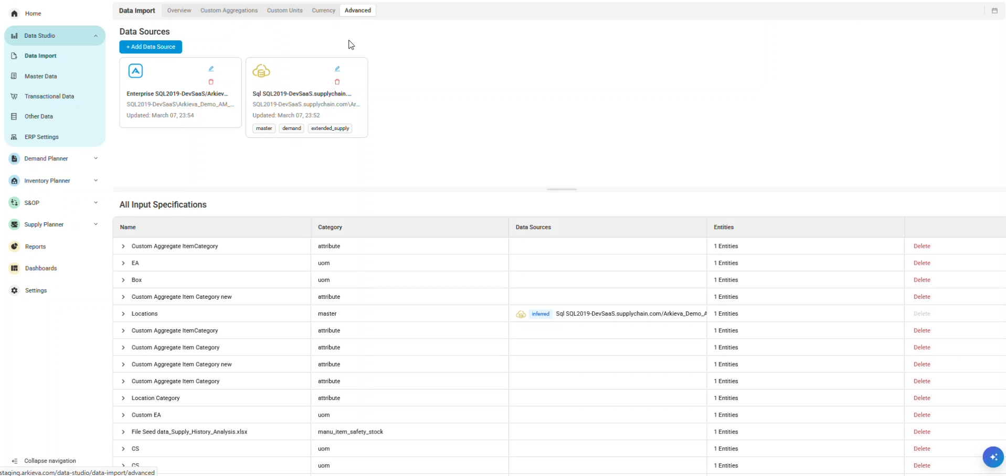This screenshot has height=476, width=1006.
Task: Open Dashboards in the navigation
Action: [40, 268]
